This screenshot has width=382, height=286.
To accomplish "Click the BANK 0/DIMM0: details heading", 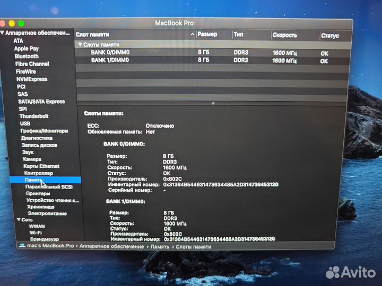I will tap(124, 144).
